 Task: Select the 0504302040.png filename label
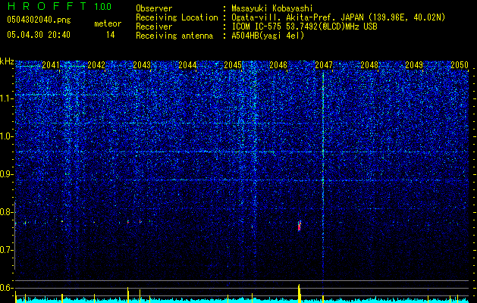point(39,20)
